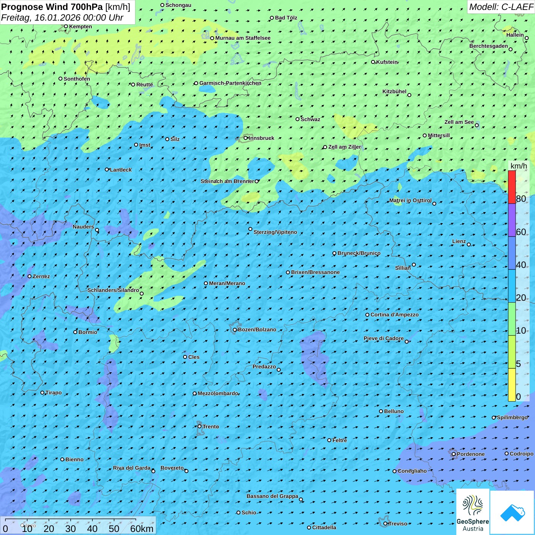The height and width of the screenshot is (535, 535).
Task: Click the Pordenone city marker
Action: coord(454,454)
